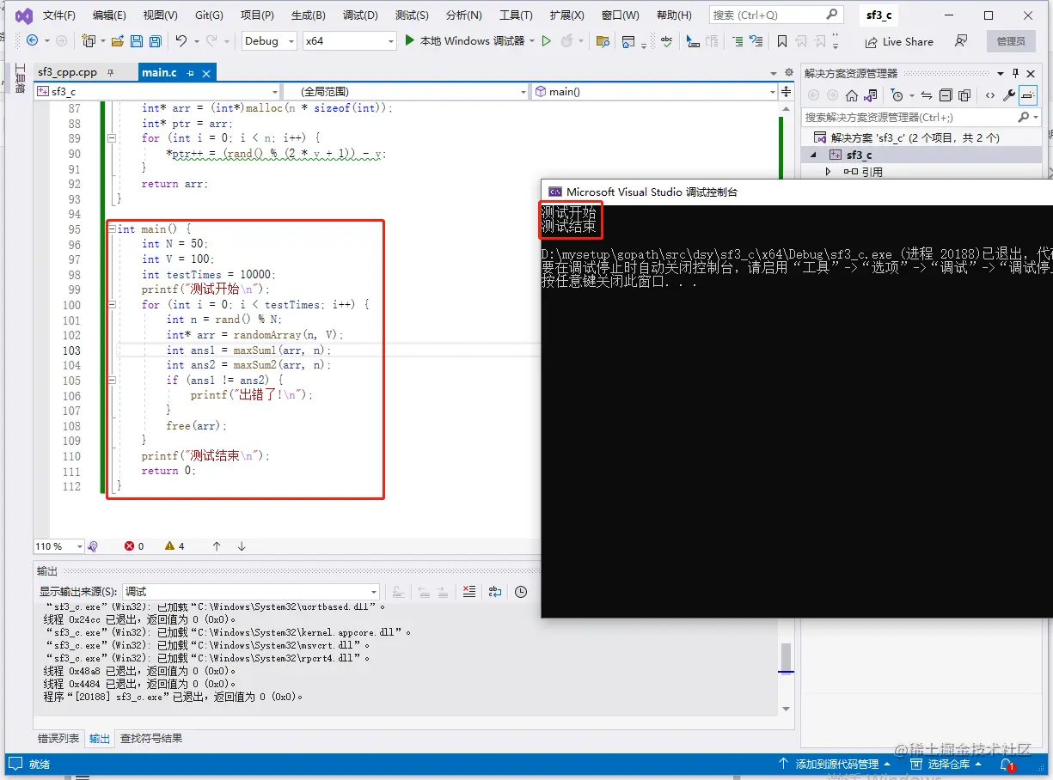Navigate backward with the toolbar back arrow

(33, 40)
